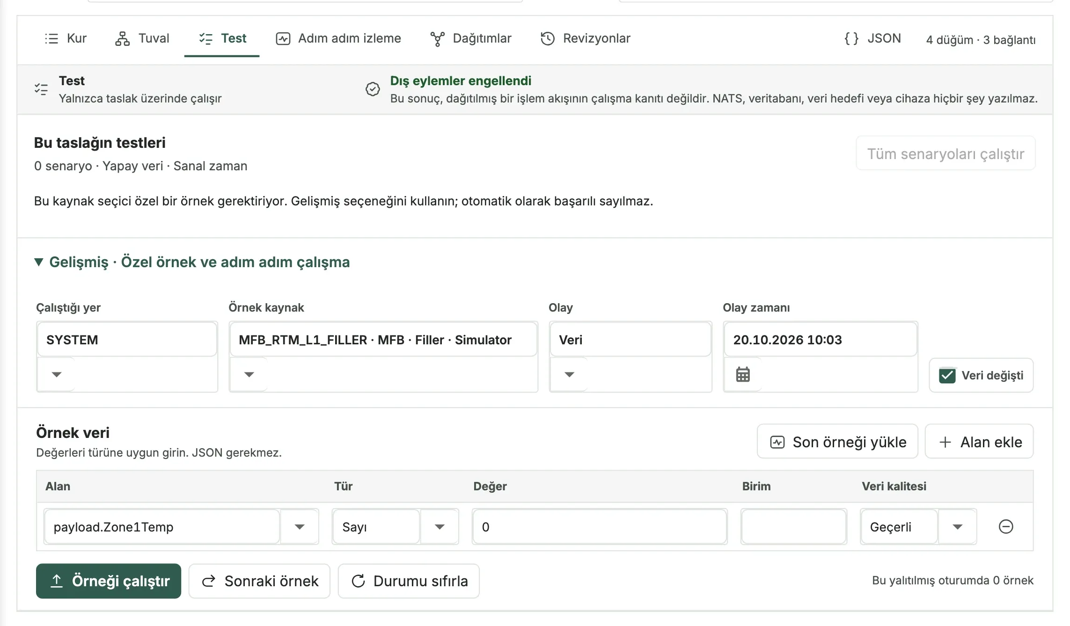Click the SYSTEM value field
This screenshot has width=1070, height=626.
coord(127,340)
